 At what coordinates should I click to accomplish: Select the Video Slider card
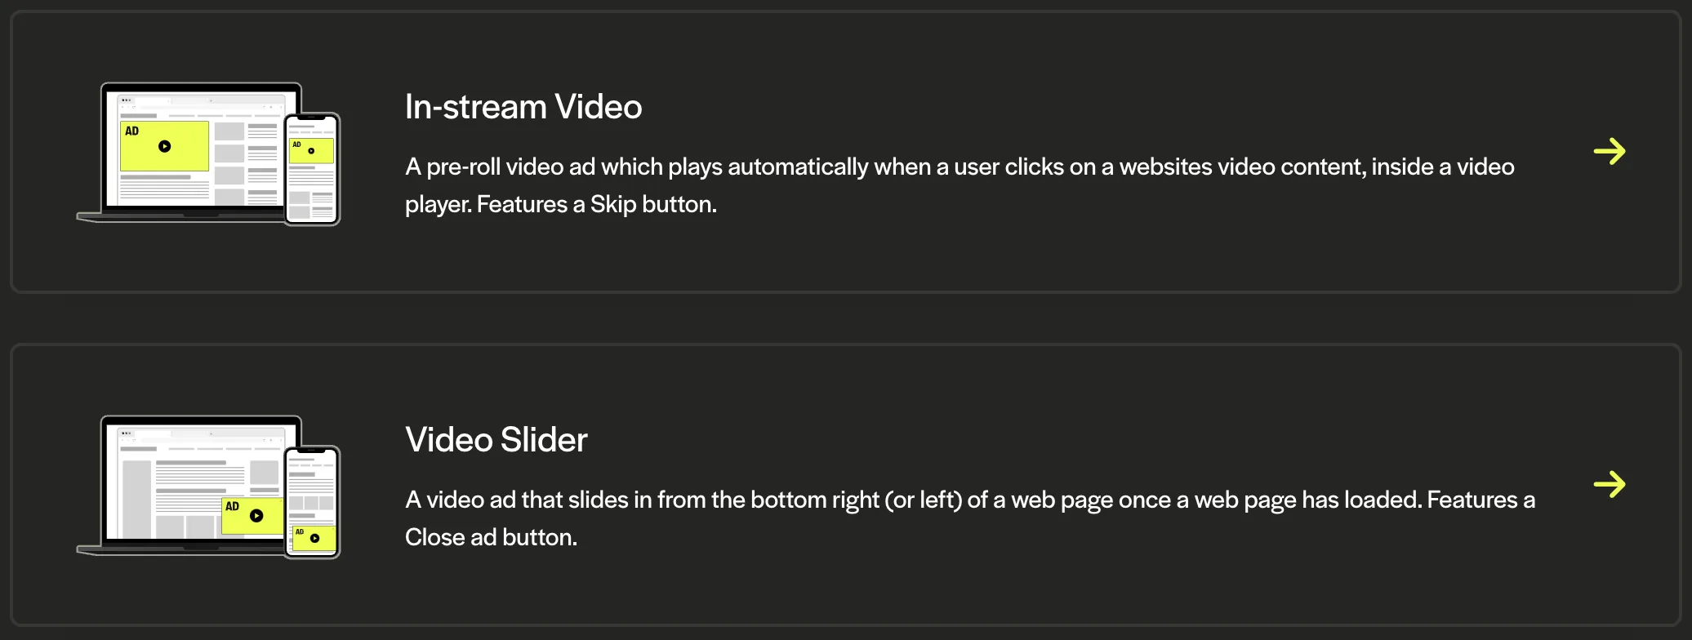point(846,486)
